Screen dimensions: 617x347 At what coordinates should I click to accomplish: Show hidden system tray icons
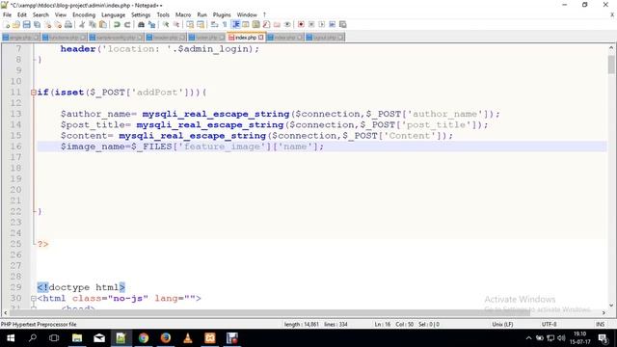point(528,338)
